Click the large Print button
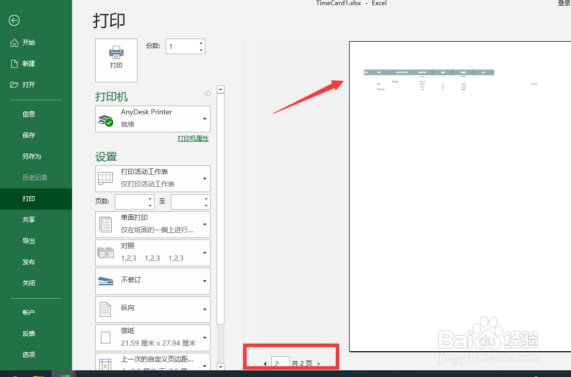Screen dimensions: 571x377 coord(116,60)
